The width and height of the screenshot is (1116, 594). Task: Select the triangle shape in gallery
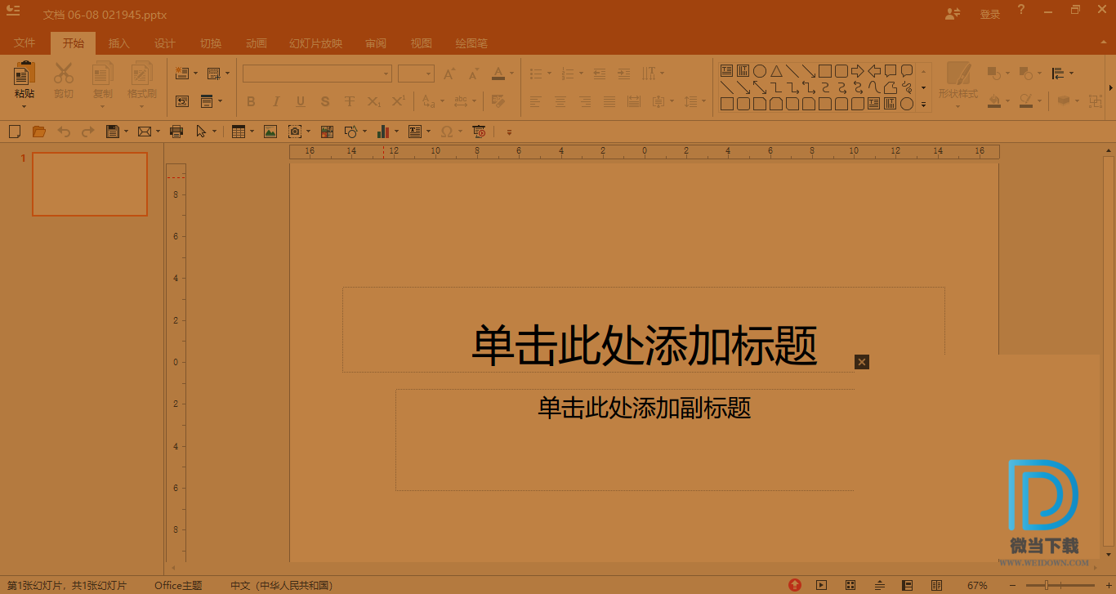(x=776, y=71)
